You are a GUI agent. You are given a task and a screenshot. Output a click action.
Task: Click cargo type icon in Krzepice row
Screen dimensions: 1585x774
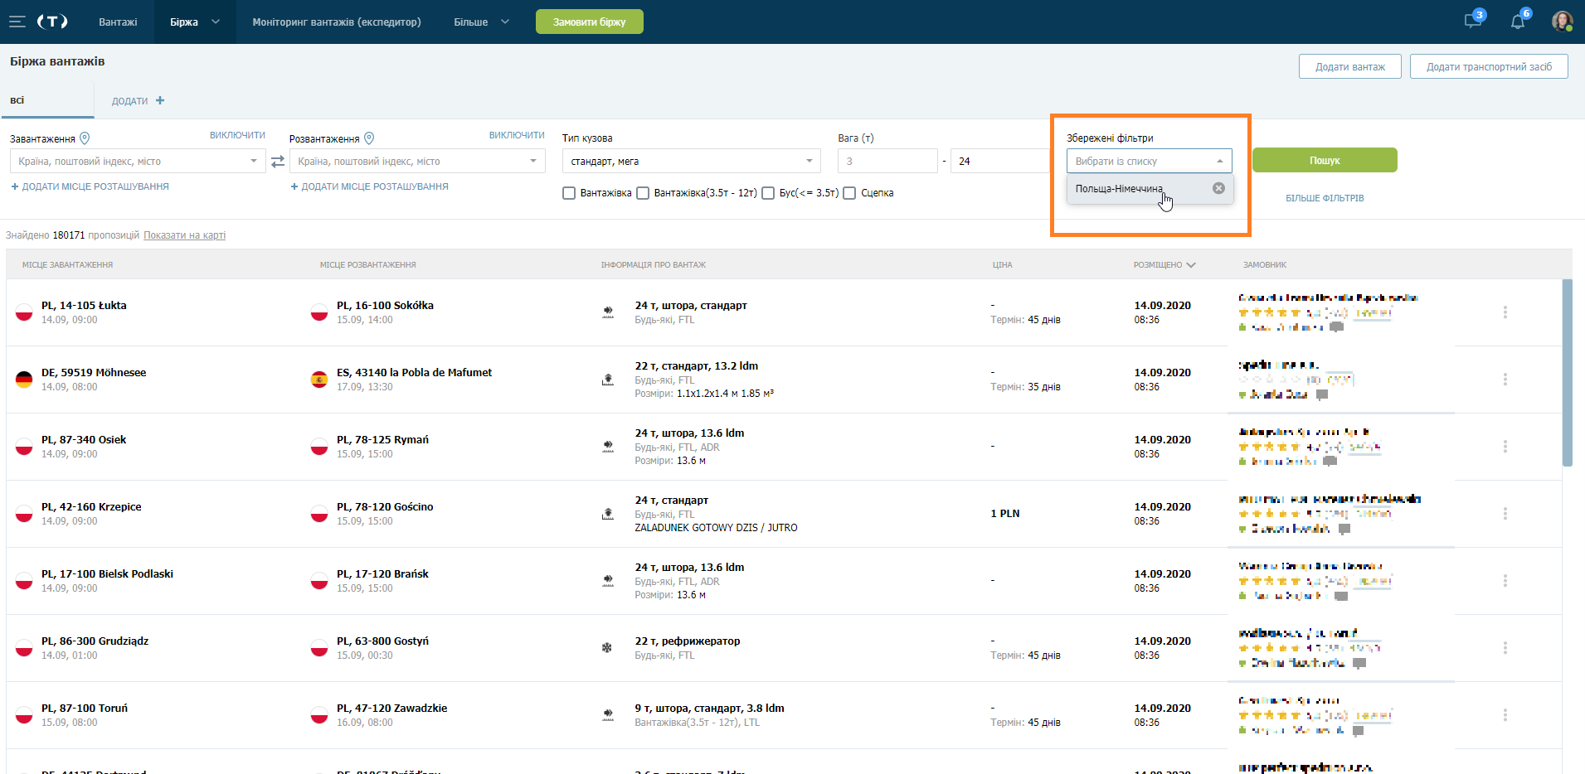[x=608, y=514]
